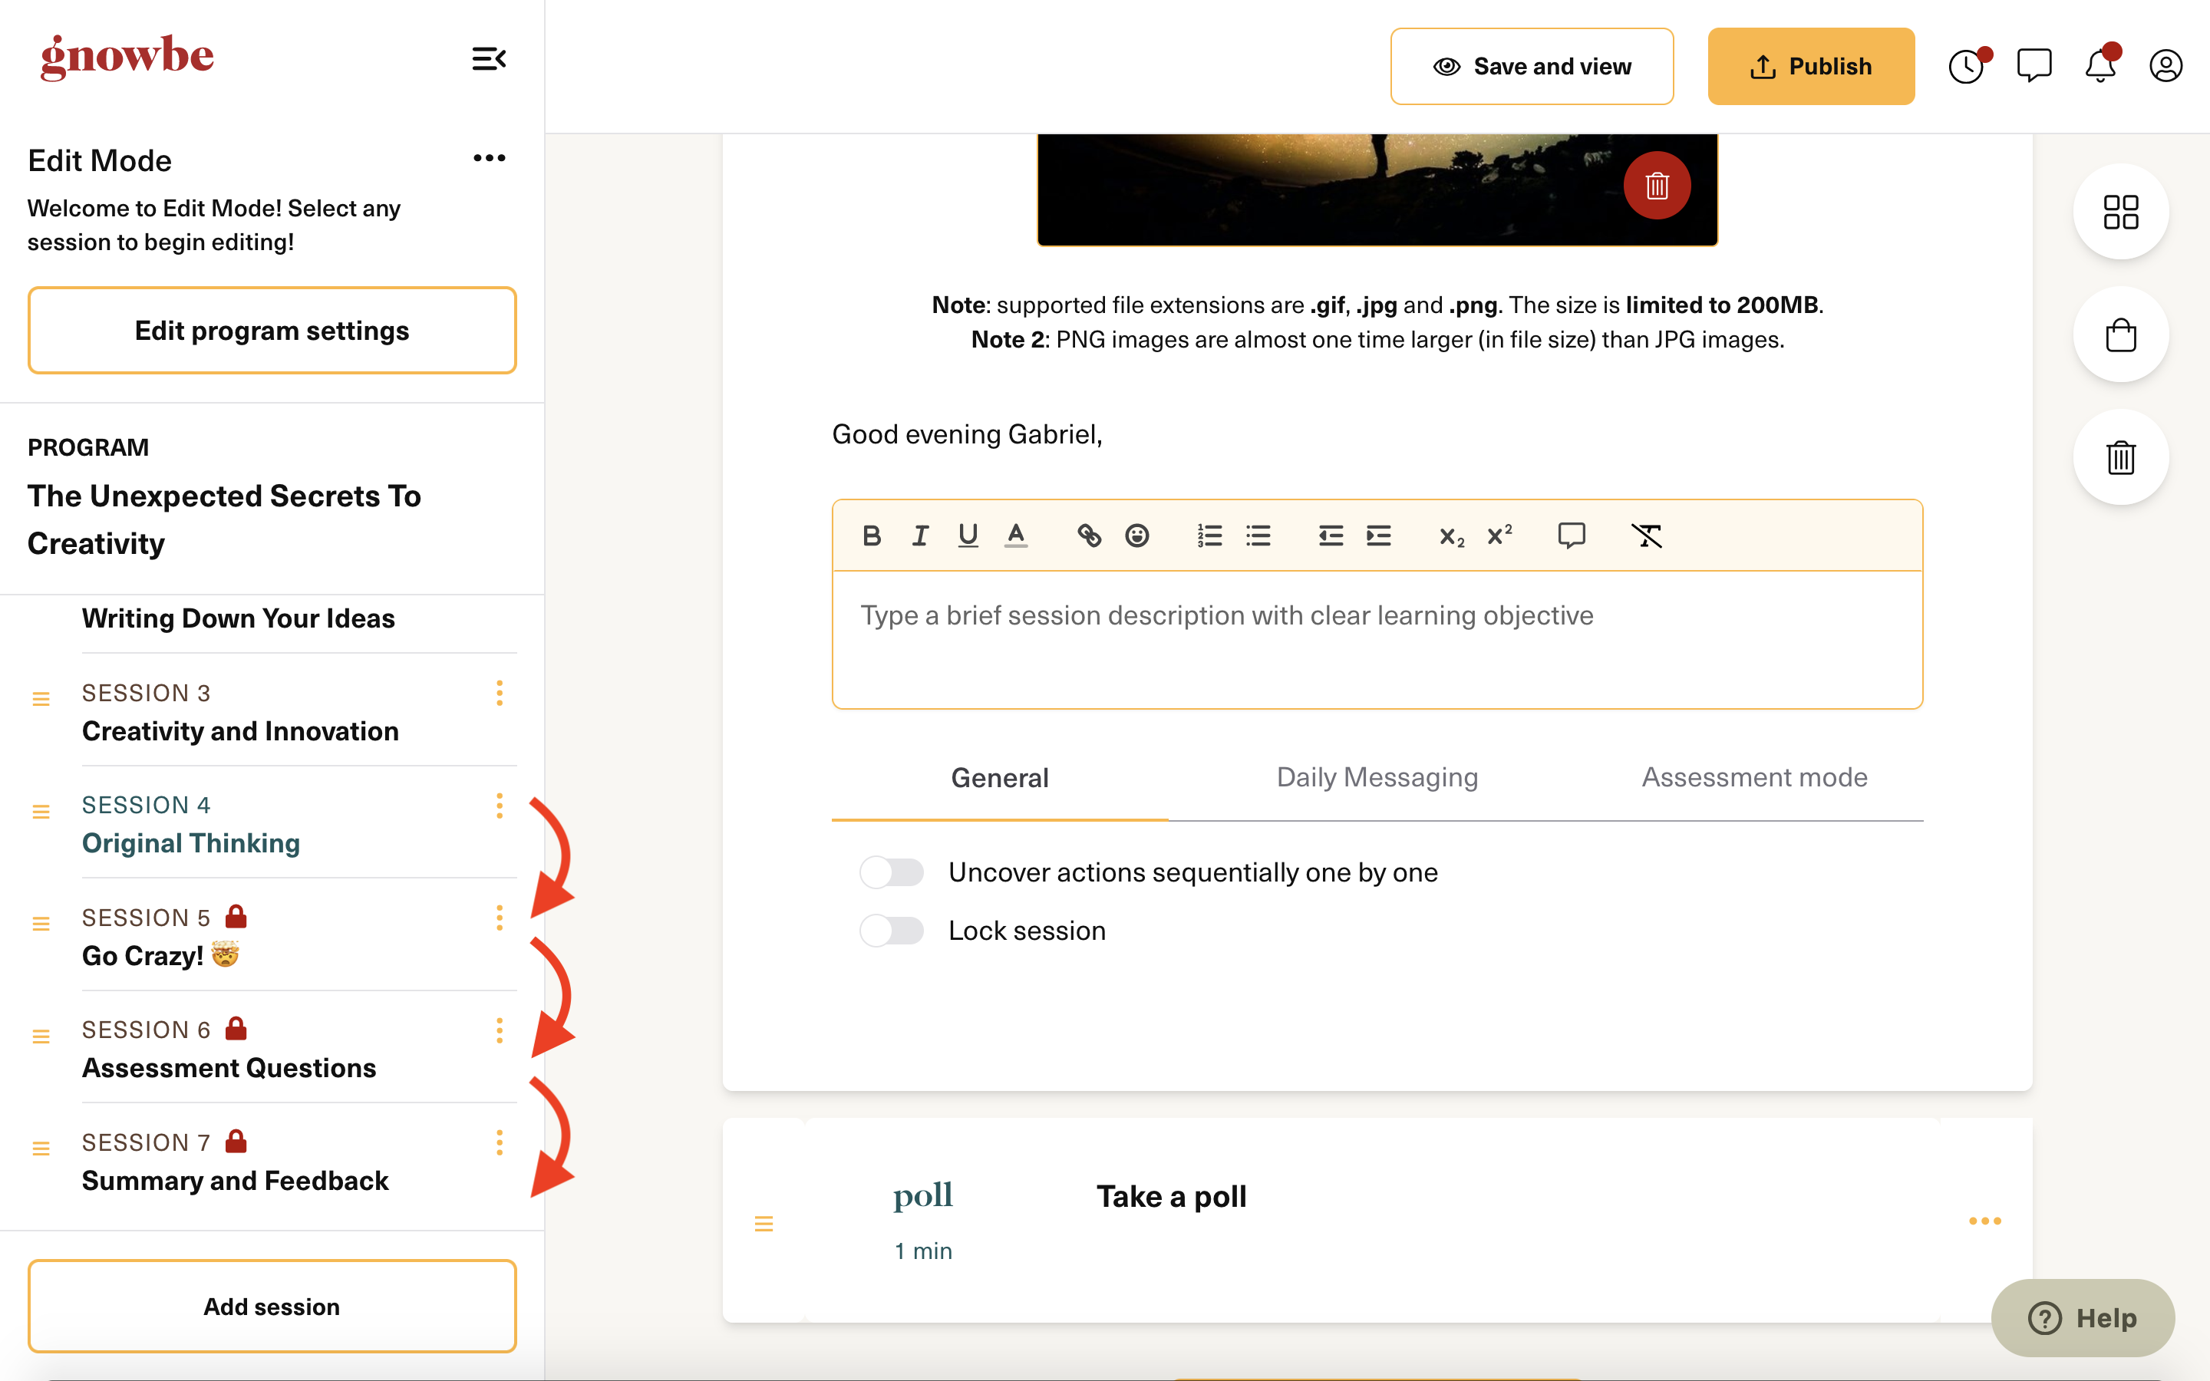The height and width of the screenshot is (1381, 2210).
Task: Open the Help widget
Action: coord(2083,1318)
